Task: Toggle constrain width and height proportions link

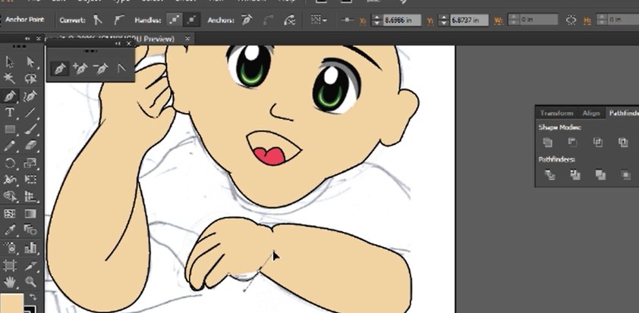Action: pyautogui.click(x=571, y=20)
